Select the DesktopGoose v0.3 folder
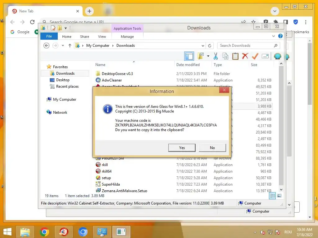318x238 pixels. [117, 74]
